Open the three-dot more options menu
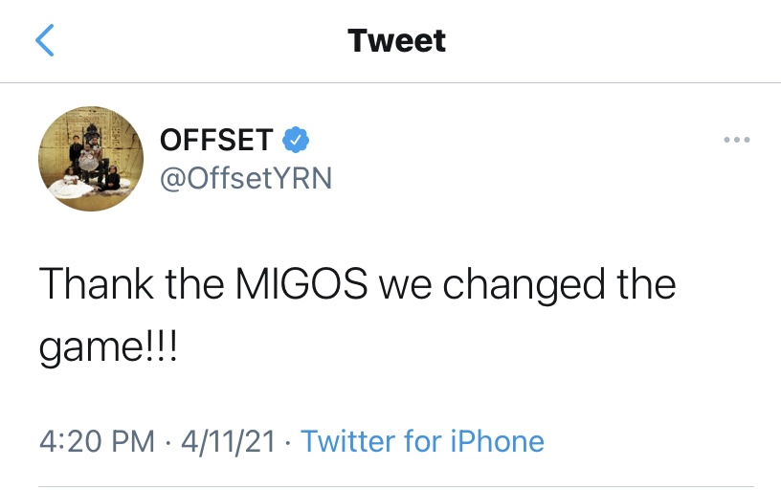The width and height of the screenshot is (781, 490). [737, 140]
